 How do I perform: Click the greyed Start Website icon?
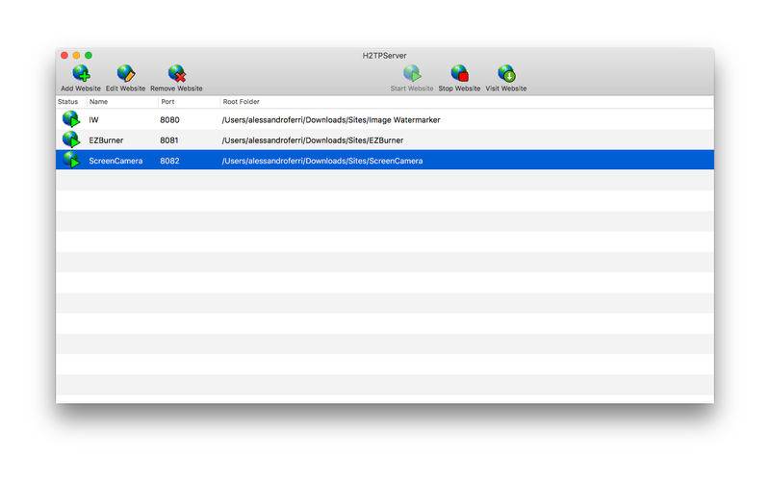coord(412,74)
